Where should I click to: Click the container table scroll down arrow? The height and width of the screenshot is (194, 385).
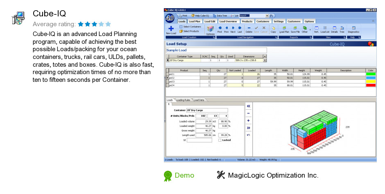265,60
